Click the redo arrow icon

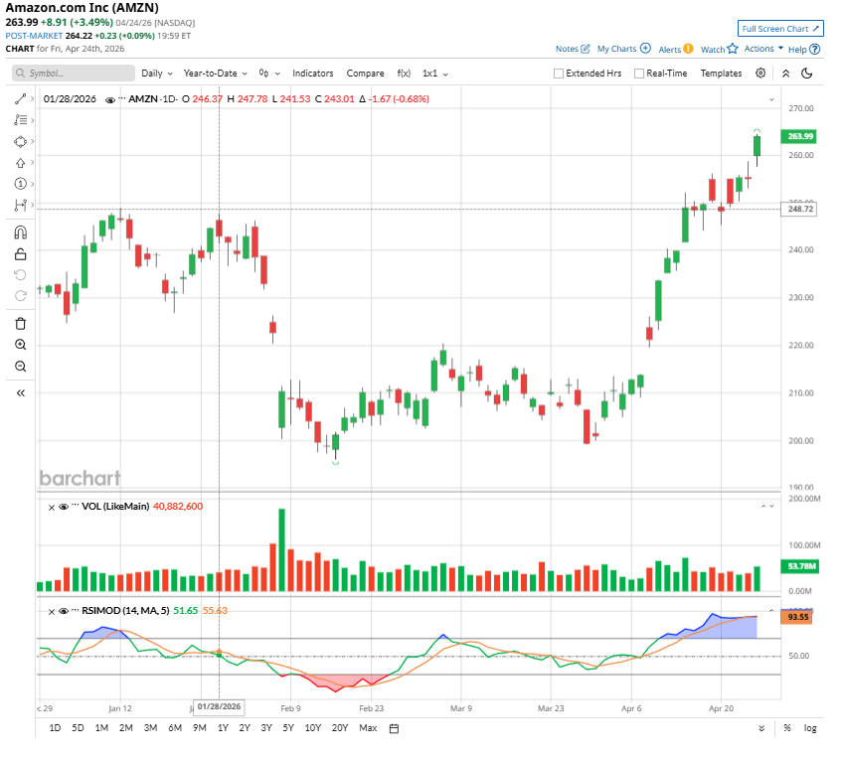tap(21, 296)
